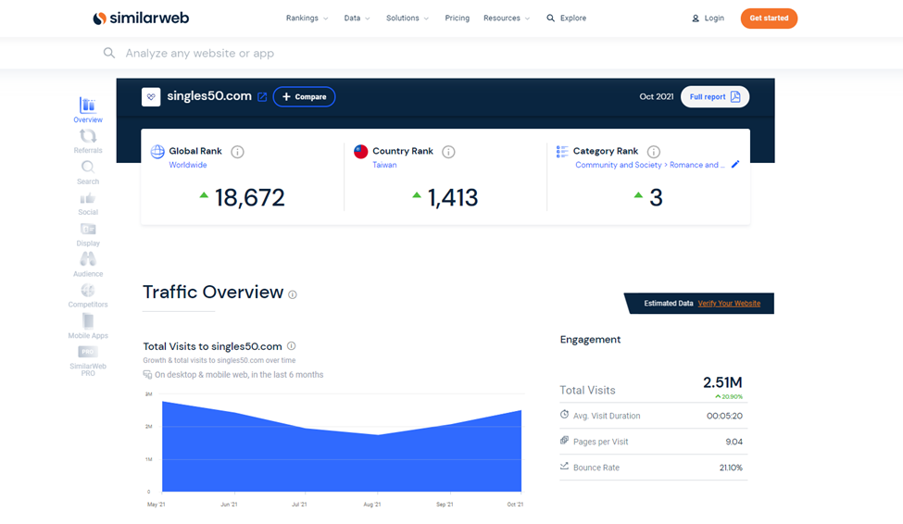This screenshot has width=903, height=524.
Task: Open singles50.com external link icon
Action: point(262,97)
